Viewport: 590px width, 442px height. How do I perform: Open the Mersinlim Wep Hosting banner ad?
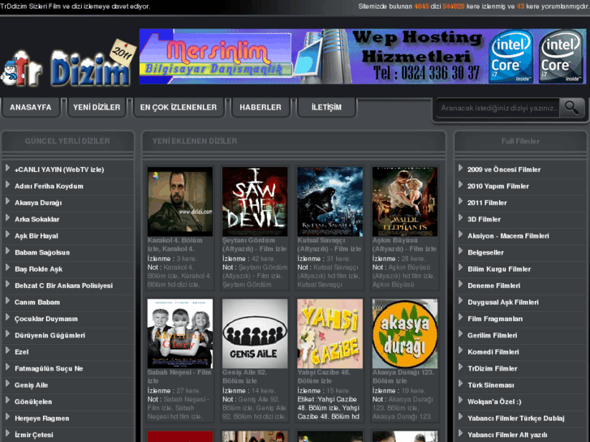click(362, 57)
